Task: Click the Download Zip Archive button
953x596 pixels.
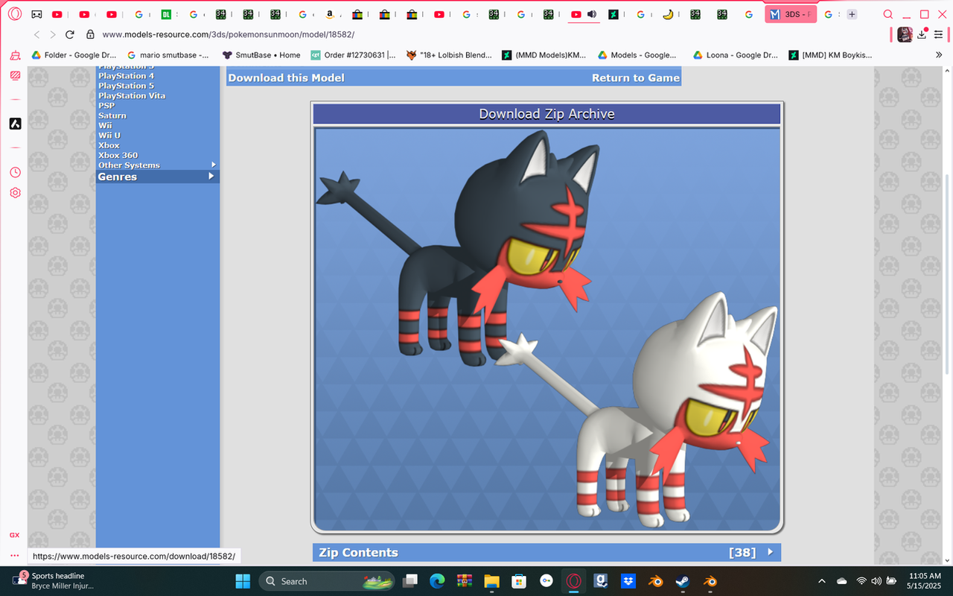Action: pos(546,114)
